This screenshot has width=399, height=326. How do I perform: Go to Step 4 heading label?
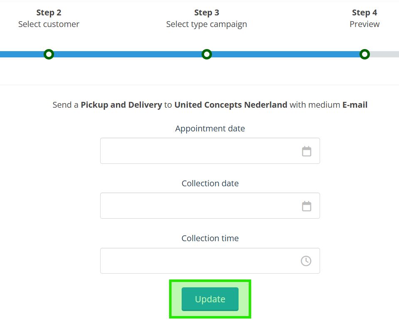click(365, 12)
